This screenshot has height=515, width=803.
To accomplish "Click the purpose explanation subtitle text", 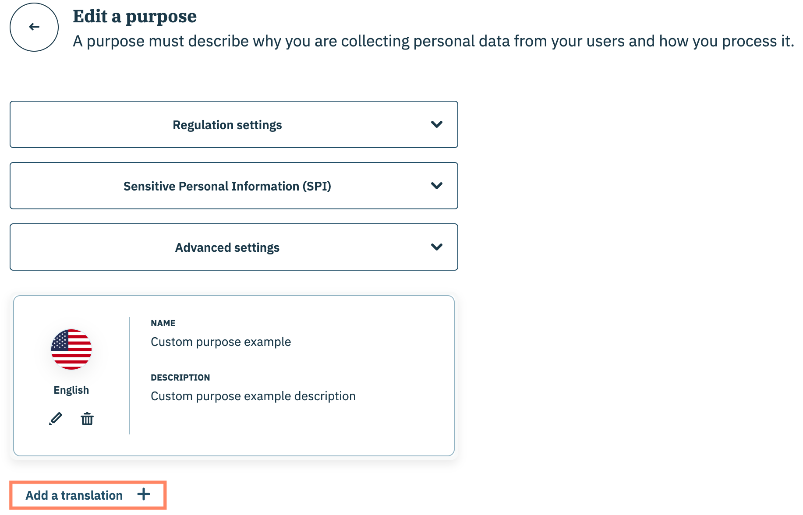I will click(433, 41).
